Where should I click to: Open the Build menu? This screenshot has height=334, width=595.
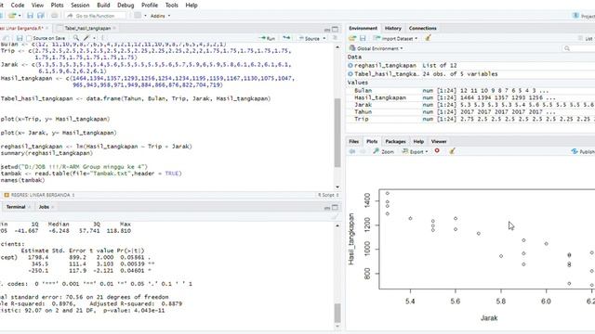click(103, 6)
